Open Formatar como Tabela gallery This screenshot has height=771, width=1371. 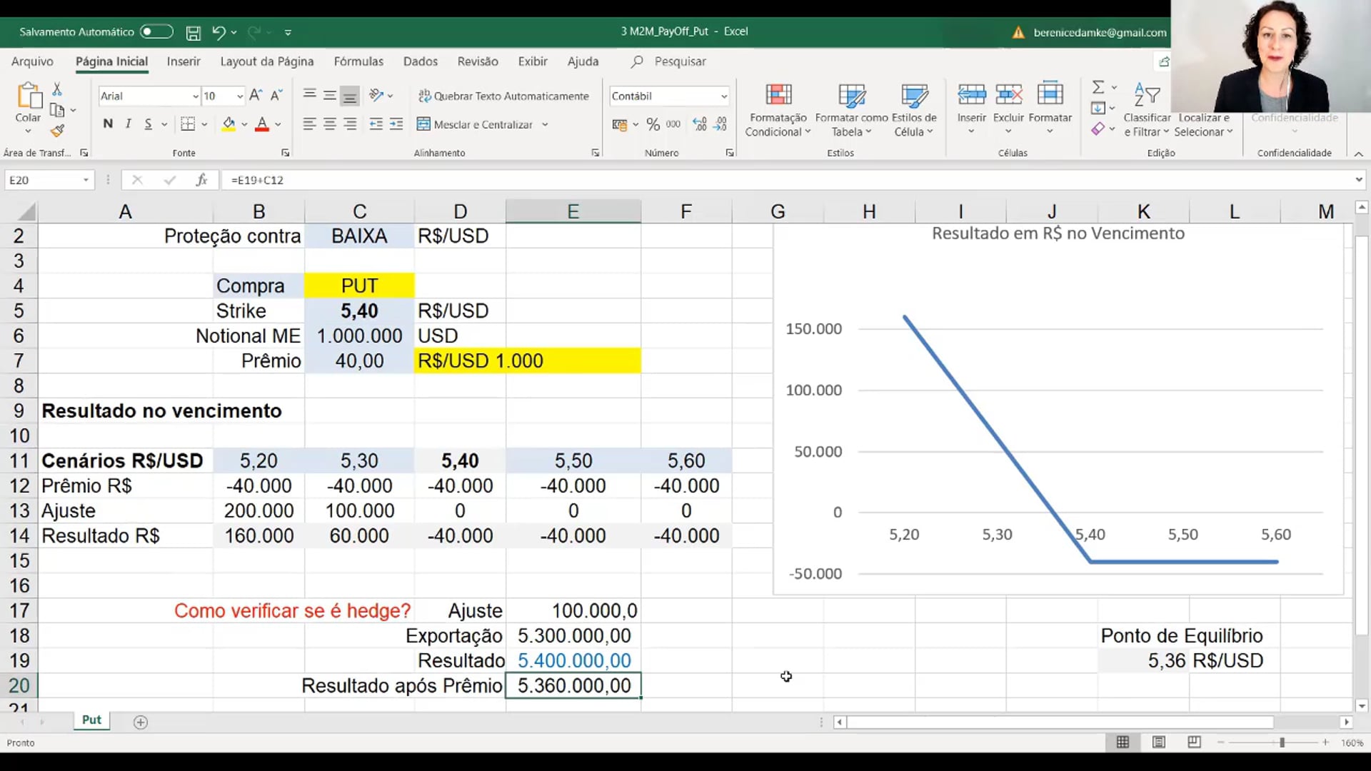(x=851, y=110)
